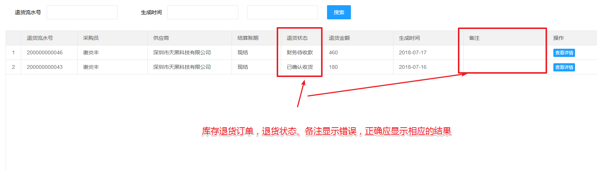The image size is (597, 170).
Task: Click row number 1 cell
Action: point(13,52)
